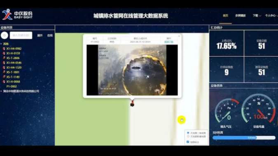Select device X5-T-1801
Screen dimensions: 278x156
(x=13, y=72)
